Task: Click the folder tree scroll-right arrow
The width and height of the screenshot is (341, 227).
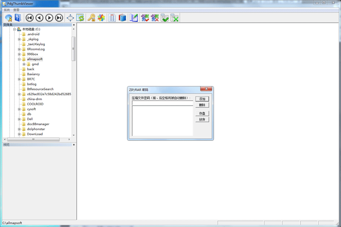Action: click(69, 139)
